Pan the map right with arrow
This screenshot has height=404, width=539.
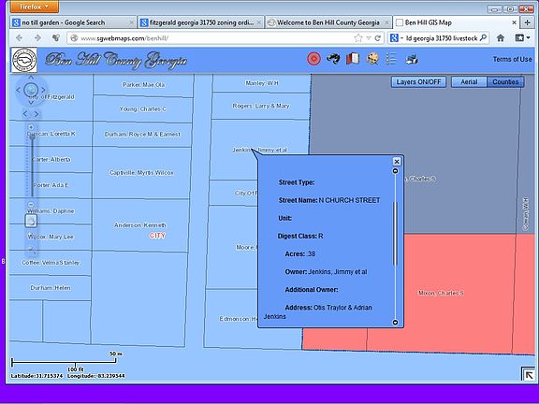tap(43, 90)
